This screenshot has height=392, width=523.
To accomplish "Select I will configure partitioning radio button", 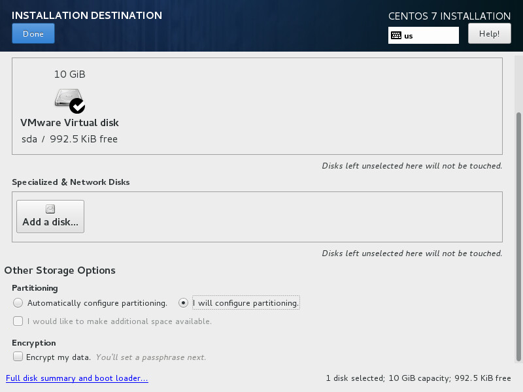I will [x=183, y=302].
